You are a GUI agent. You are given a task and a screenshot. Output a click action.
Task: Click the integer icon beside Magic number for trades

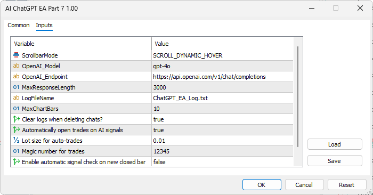pyautogui.click(x=16, y=151)
